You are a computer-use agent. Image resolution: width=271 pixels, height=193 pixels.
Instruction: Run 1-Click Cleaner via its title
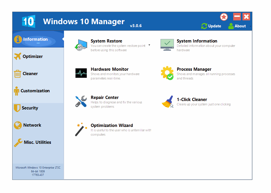[x=192, y=100]
